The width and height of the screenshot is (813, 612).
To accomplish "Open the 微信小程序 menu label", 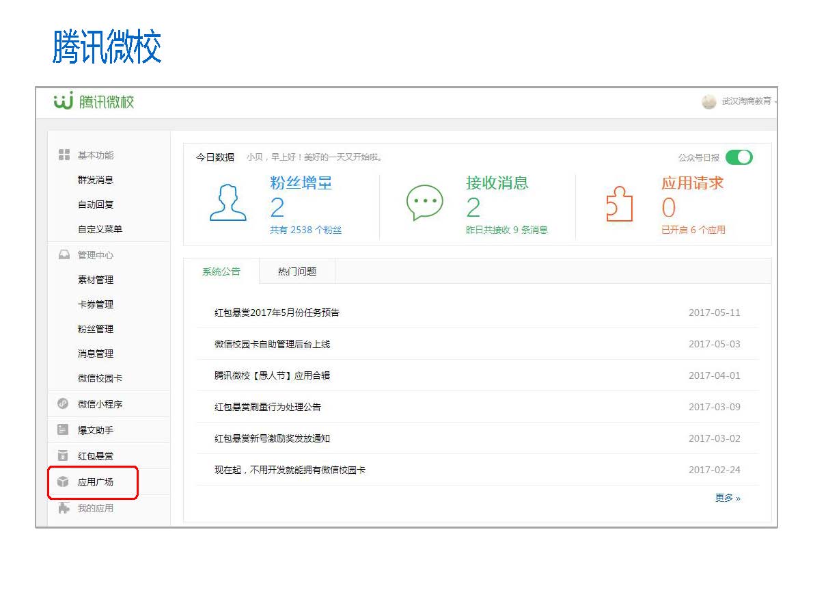I will click(x=100, y=404).
